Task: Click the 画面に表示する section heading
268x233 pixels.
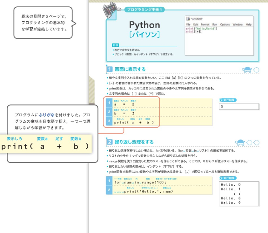Action: (130, 69)
